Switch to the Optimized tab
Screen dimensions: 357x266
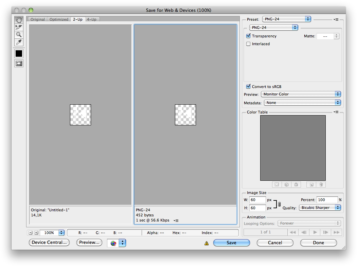coord(58,19)
